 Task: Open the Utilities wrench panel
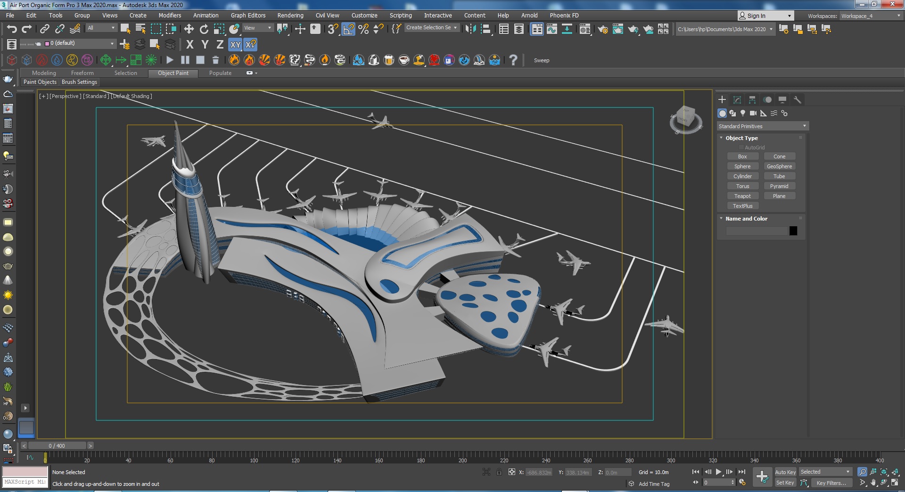[x=798, y=100]
